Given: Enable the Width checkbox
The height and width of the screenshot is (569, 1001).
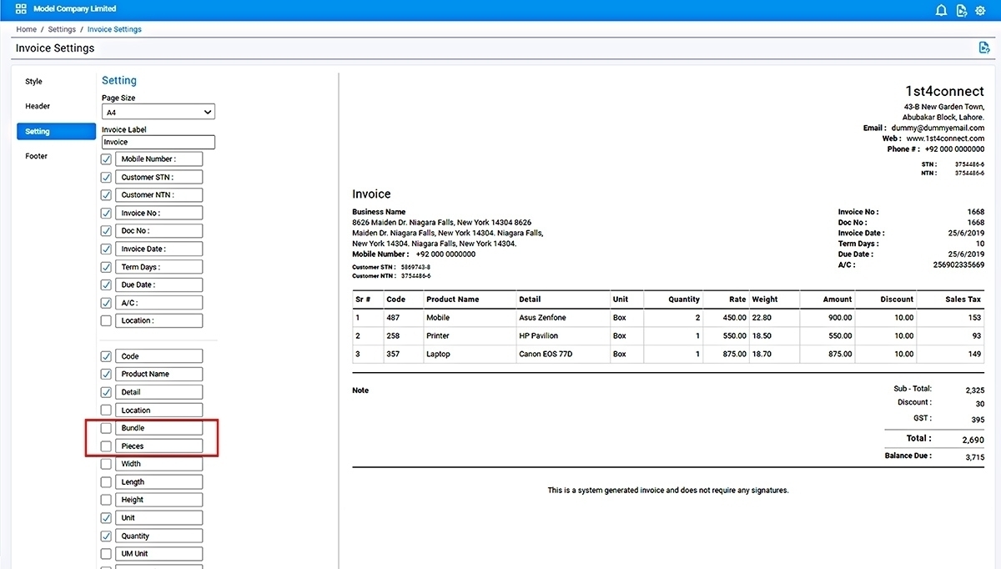Looking at the screenshot, I should 106,464.
